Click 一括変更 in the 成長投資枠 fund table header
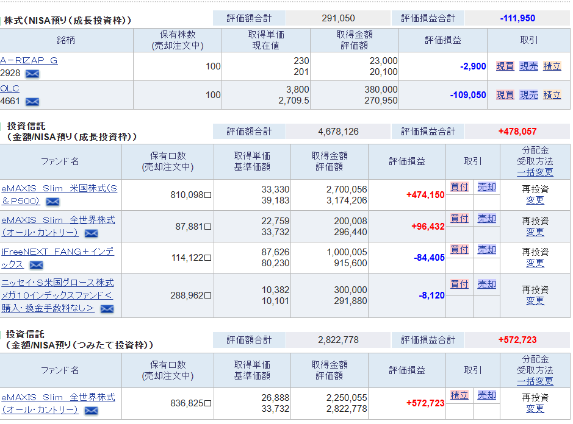The image size is (573, 424). point(535,172)
